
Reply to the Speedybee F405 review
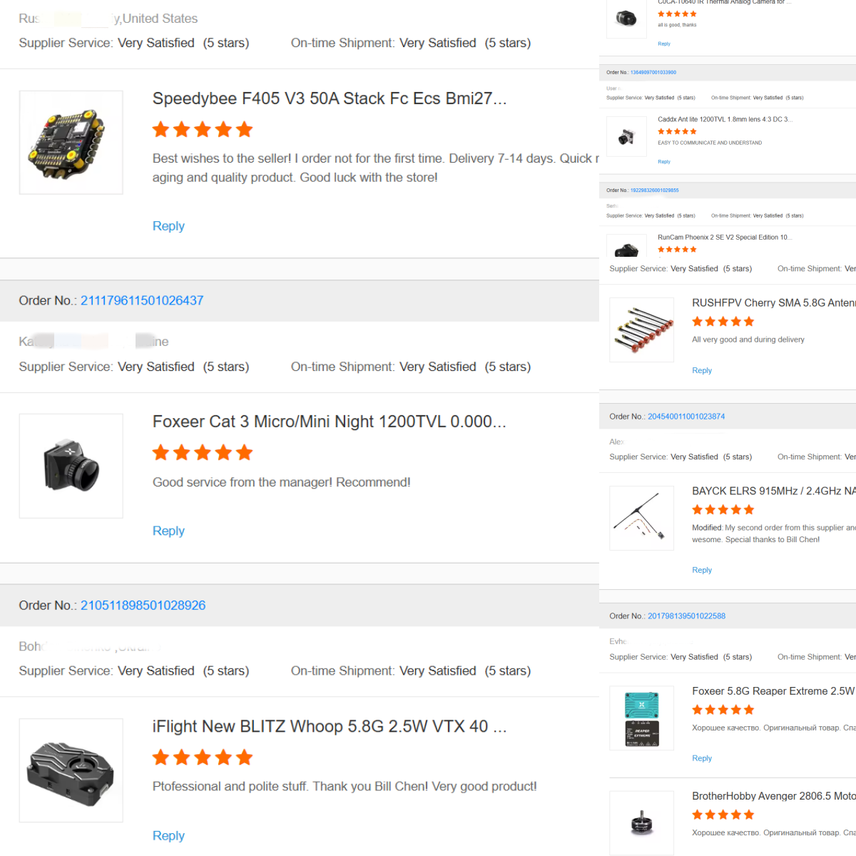168,226
